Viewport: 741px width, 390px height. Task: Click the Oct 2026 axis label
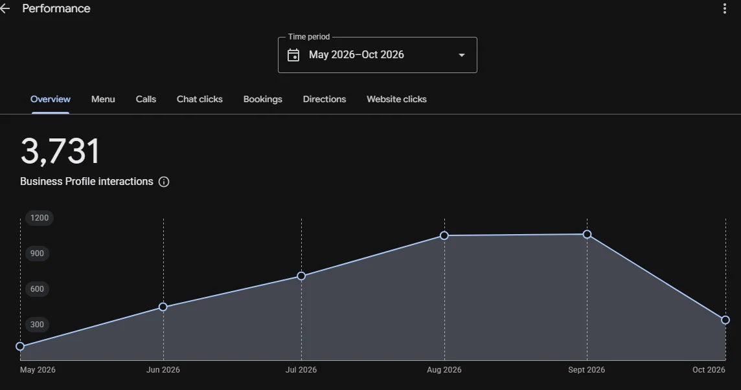click(x=709, y=370)
